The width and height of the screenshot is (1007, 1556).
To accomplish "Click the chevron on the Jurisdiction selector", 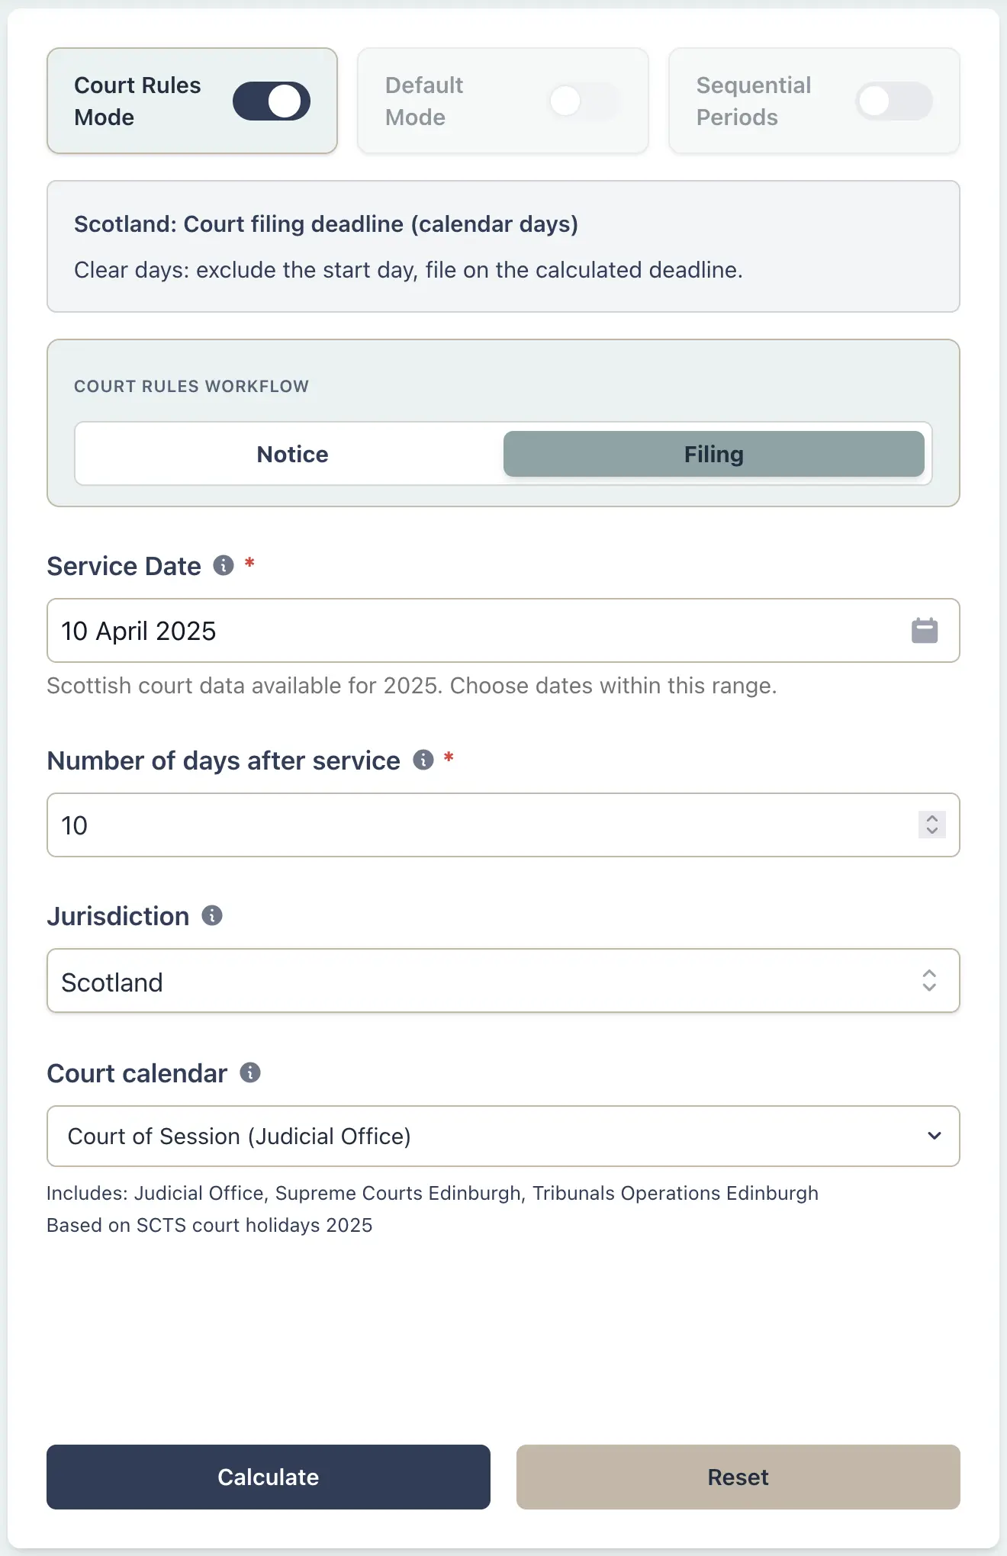I will [929, 982].
